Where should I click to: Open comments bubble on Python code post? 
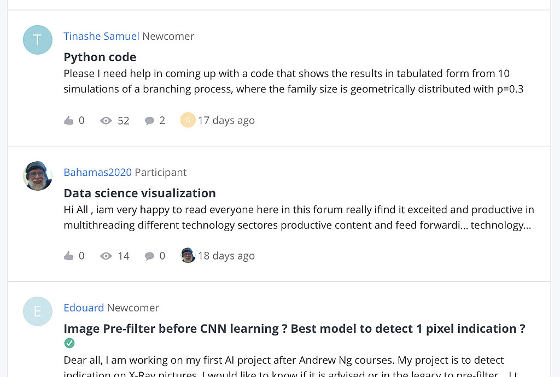click(x=149, y=121)
